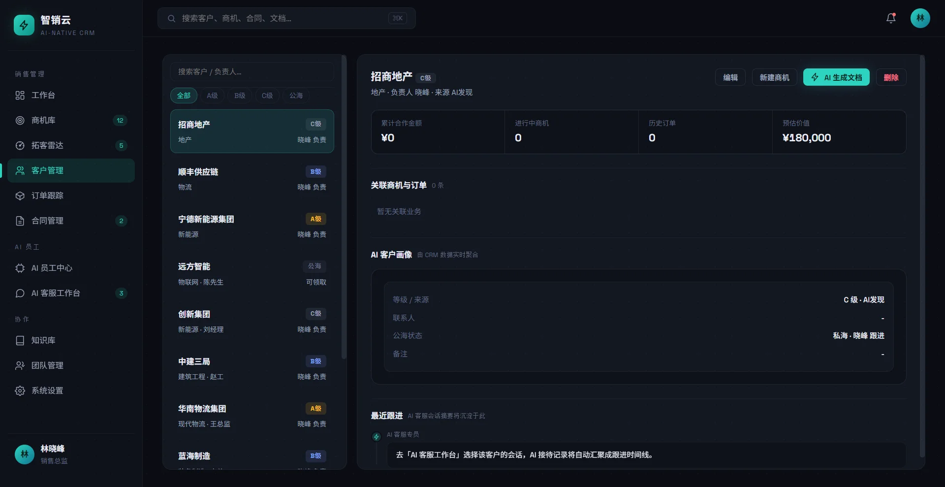Open 订单跟踪 menu item
Viewport: 945px width, 487px height.
[71, 195]
